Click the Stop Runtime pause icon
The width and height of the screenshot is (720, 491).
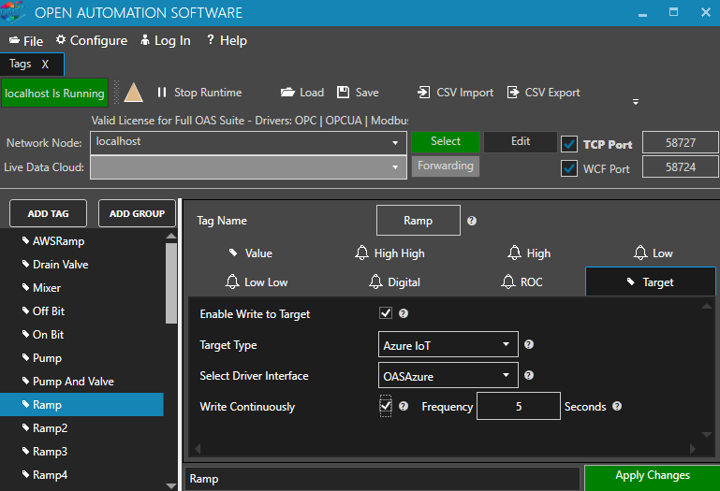point(162,93)
